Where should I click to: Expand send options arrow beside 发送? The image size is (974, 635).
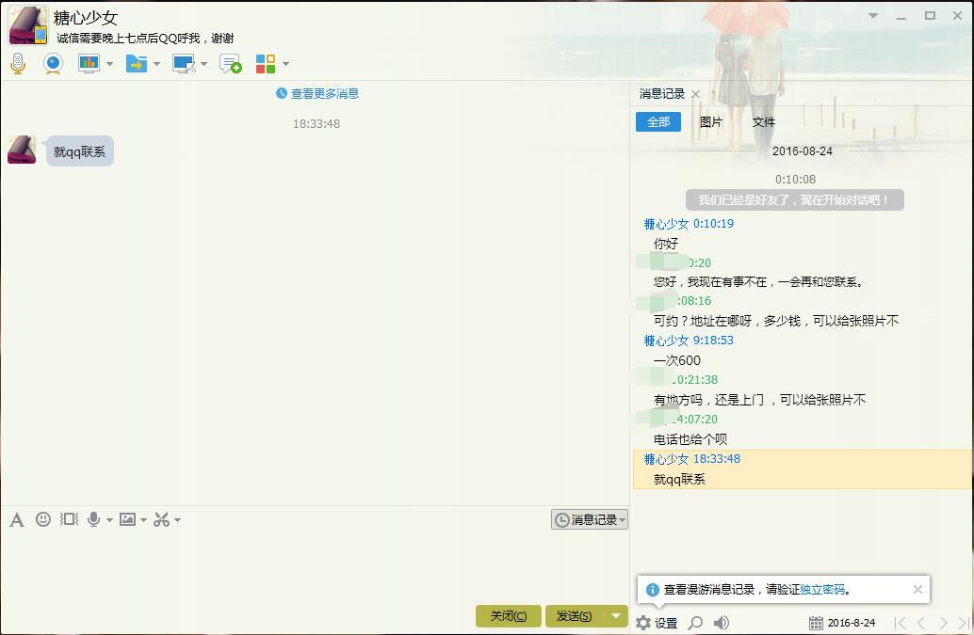coord(616,616)
